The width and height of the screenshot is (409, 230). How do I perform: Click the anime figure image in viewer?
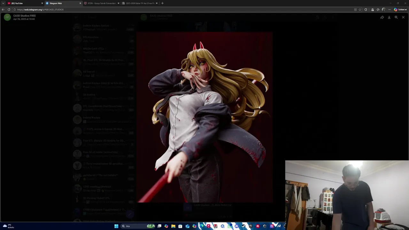(x=204, y=117)
